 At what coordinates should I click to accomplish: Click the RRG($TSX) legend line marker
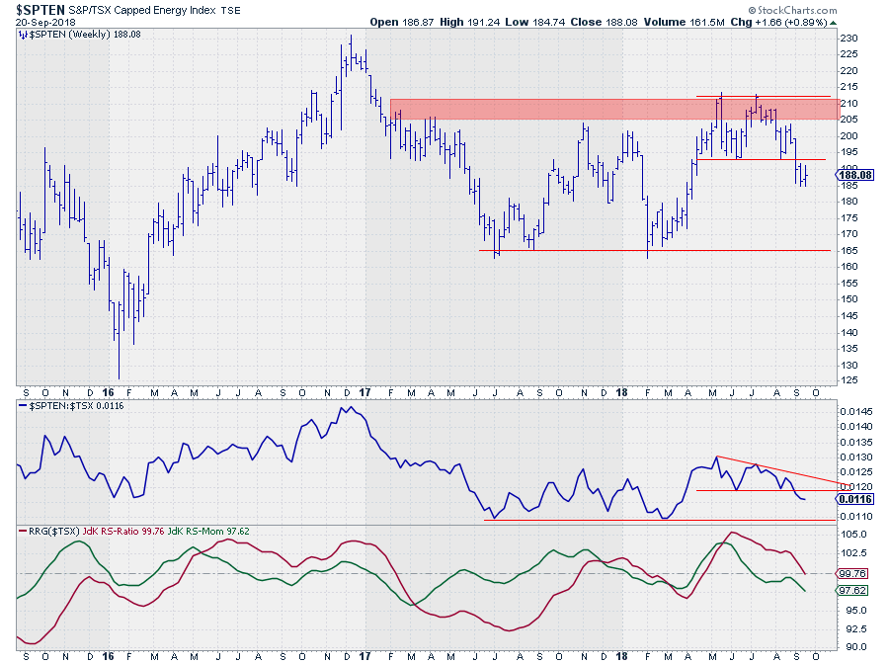[24, 531]
